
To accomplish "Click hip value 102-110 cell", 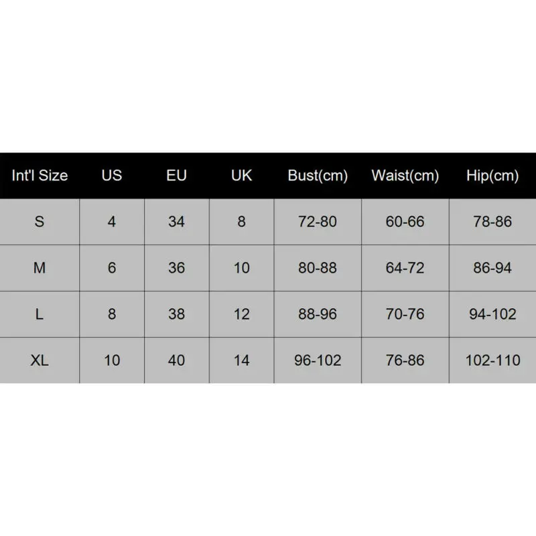I will click(x=492, y=360).
